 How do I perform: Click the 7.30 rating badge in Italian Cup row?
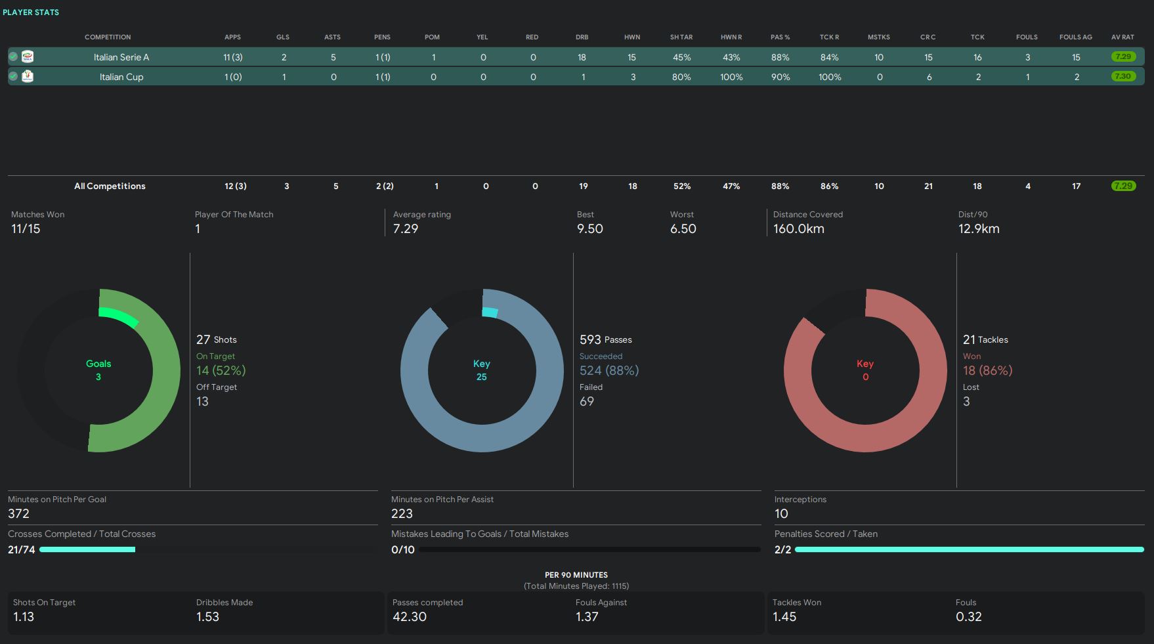pos(1122,77)
